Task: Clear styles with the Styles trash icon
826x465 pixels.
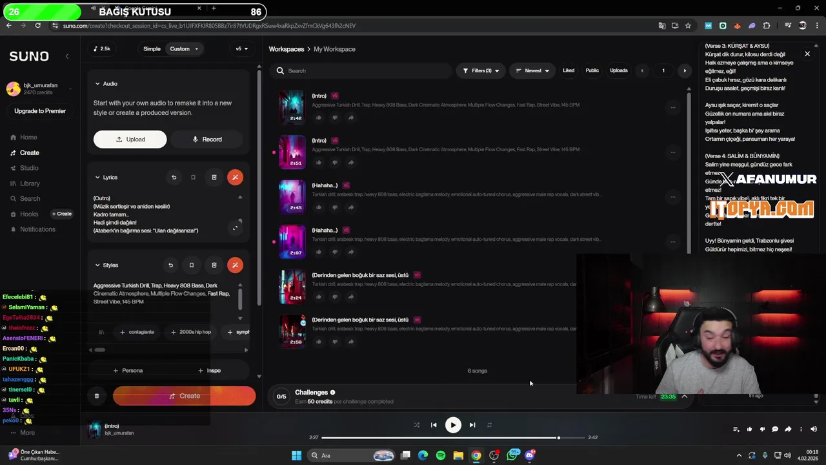Action: 214,265
